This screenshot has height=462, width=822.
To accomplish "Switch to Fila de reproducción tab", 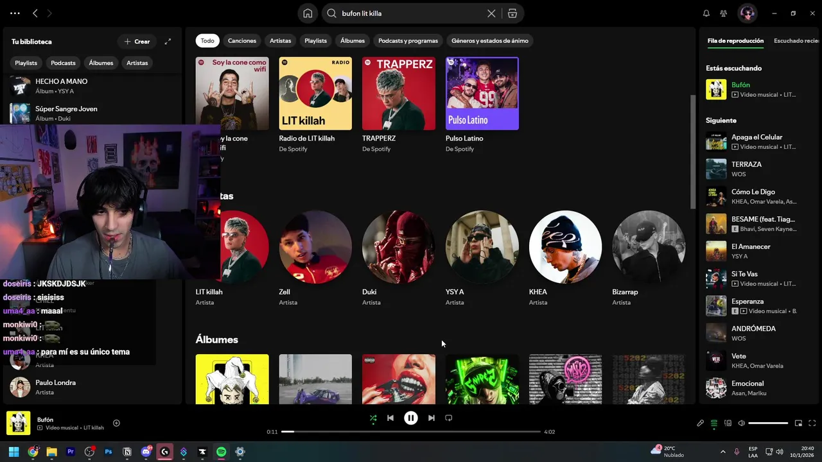I will coord(735,40).
